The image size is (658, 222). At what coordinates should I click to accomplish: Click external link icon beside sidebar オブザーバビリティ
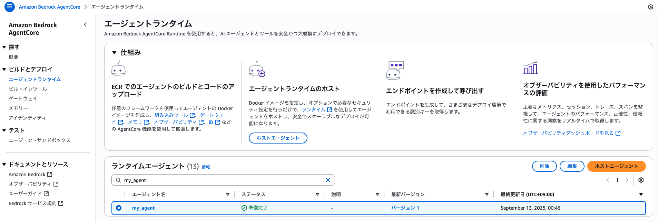tap(56, 184)
